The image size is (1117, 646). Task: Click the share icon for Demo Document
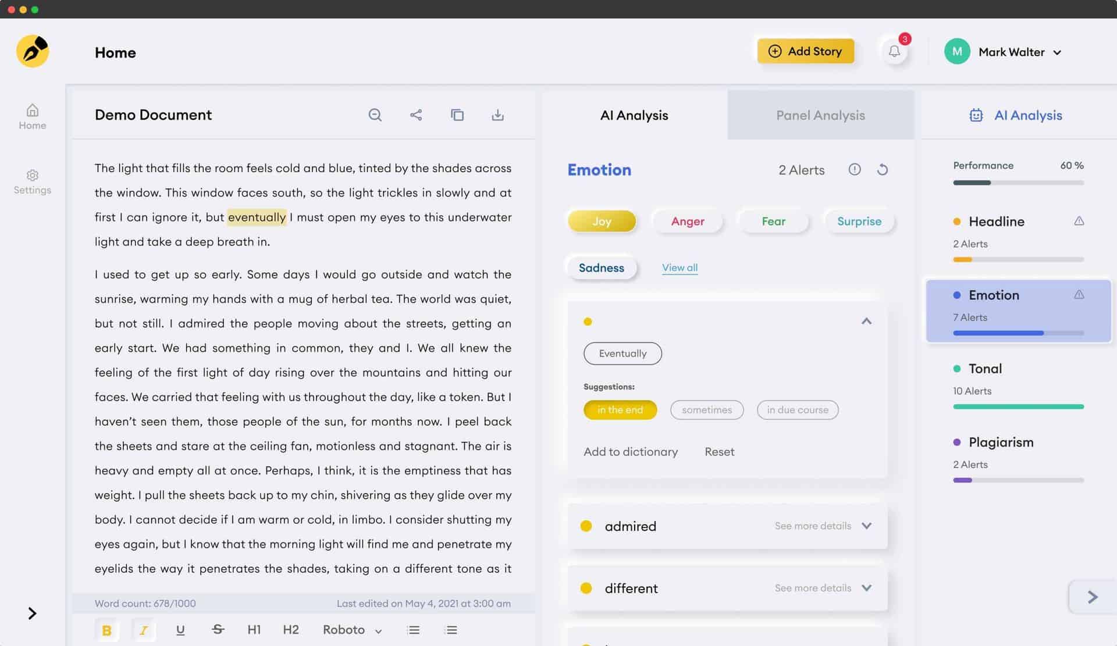coord(416,115)
